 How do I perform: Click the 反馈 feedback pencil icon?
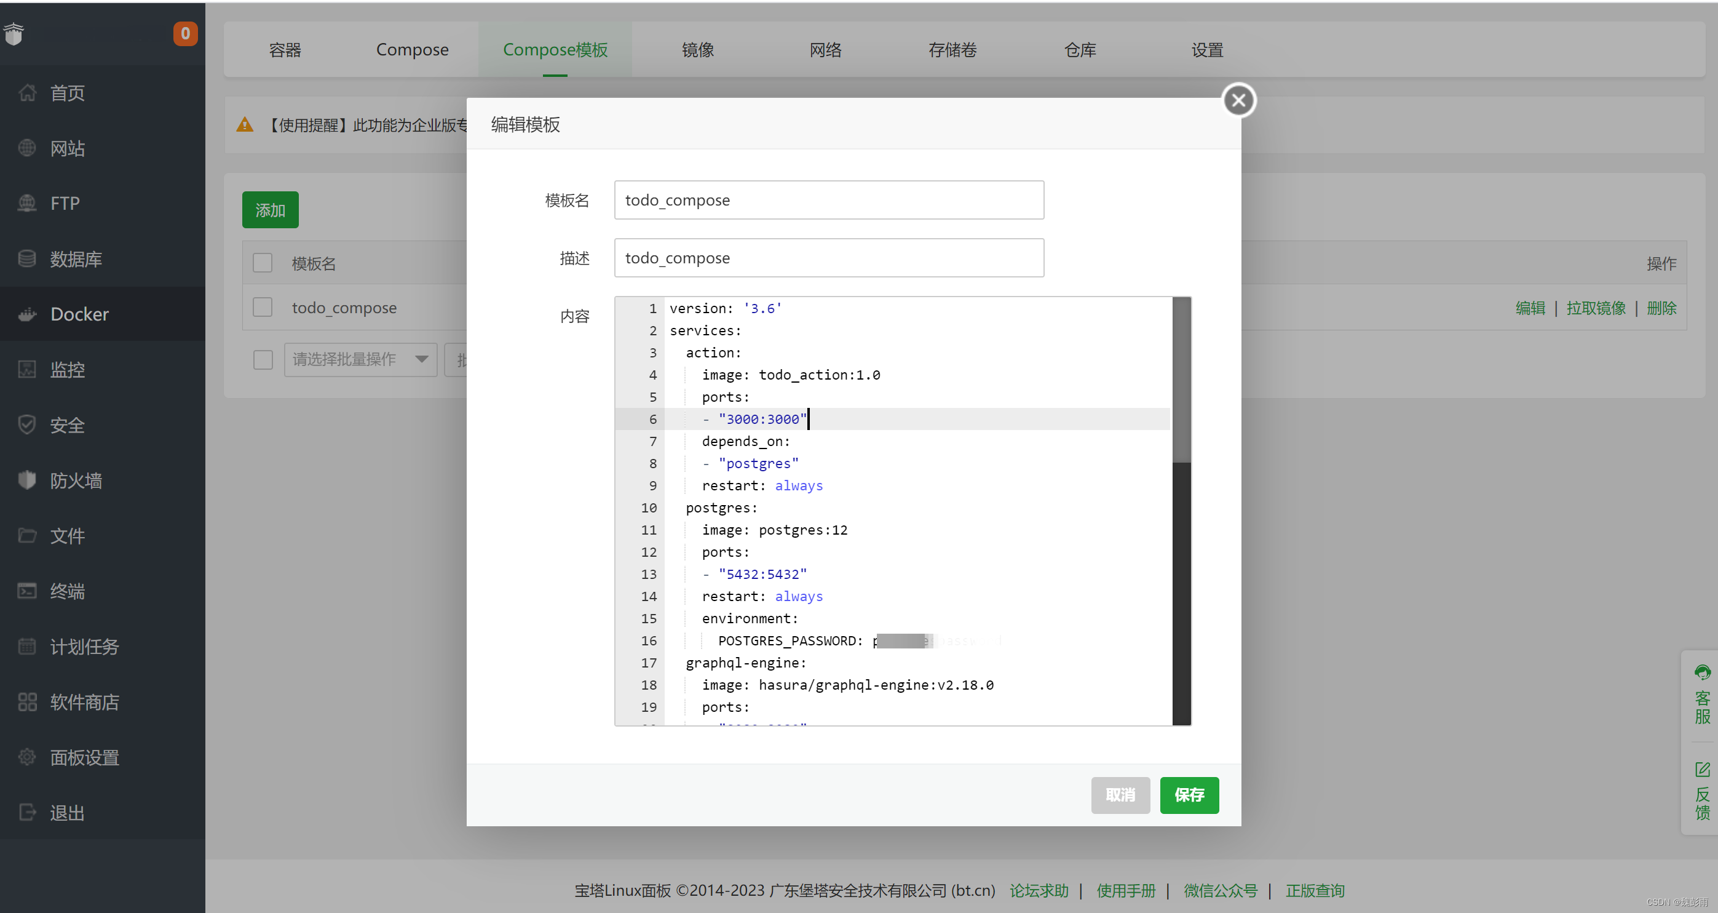(1702, 770)
